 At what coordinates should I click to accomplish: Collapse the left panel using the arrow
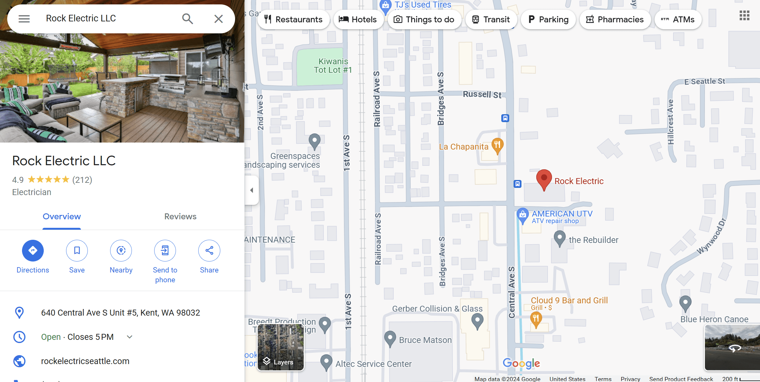(251, 190)
